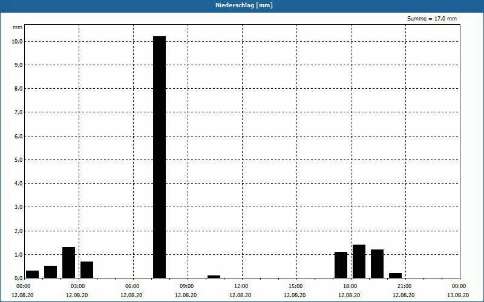Select the 1.2 mm evening bar, third of four

(x=377, y=264)
